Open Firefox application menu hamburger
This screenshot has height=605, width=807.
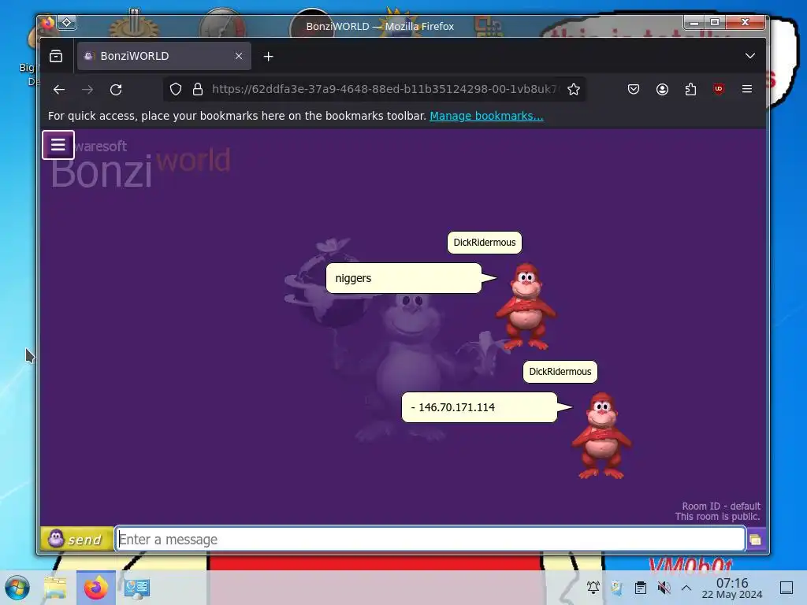point(747,89)
